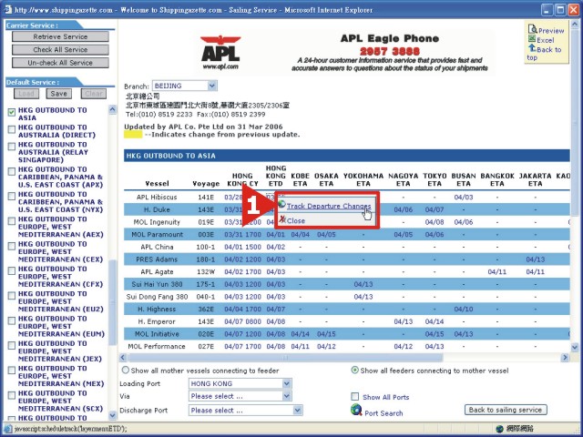Check Europe, West Mediterranean (CEX) service

[x=12, y=246]
